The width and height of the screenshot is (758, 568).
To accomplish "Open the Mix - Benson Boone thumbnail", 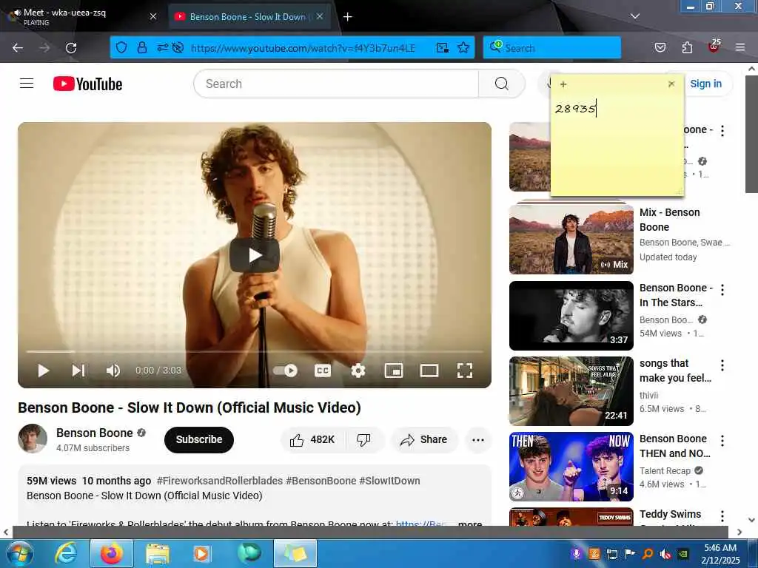I will click(571, 239).
